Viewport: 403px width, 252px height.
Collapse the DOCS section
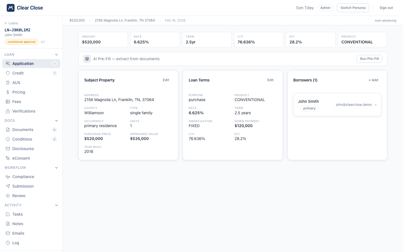pos(57,121)
